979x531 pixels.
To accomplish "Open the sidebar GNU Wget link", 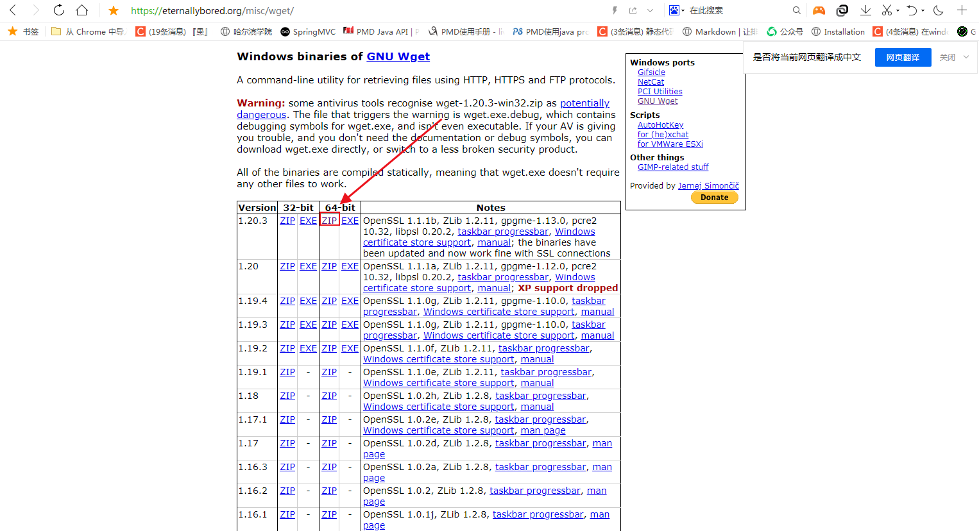I will click(x=657, y=101).
